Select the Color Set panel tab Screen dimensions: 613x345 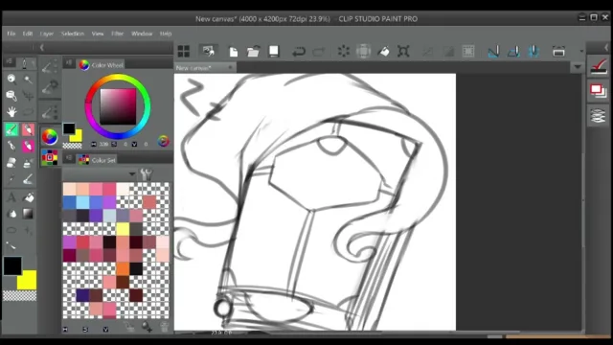98,160
